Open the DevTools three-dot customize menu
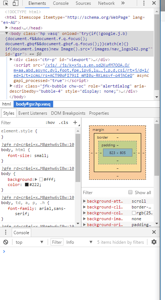 (144, 3)
